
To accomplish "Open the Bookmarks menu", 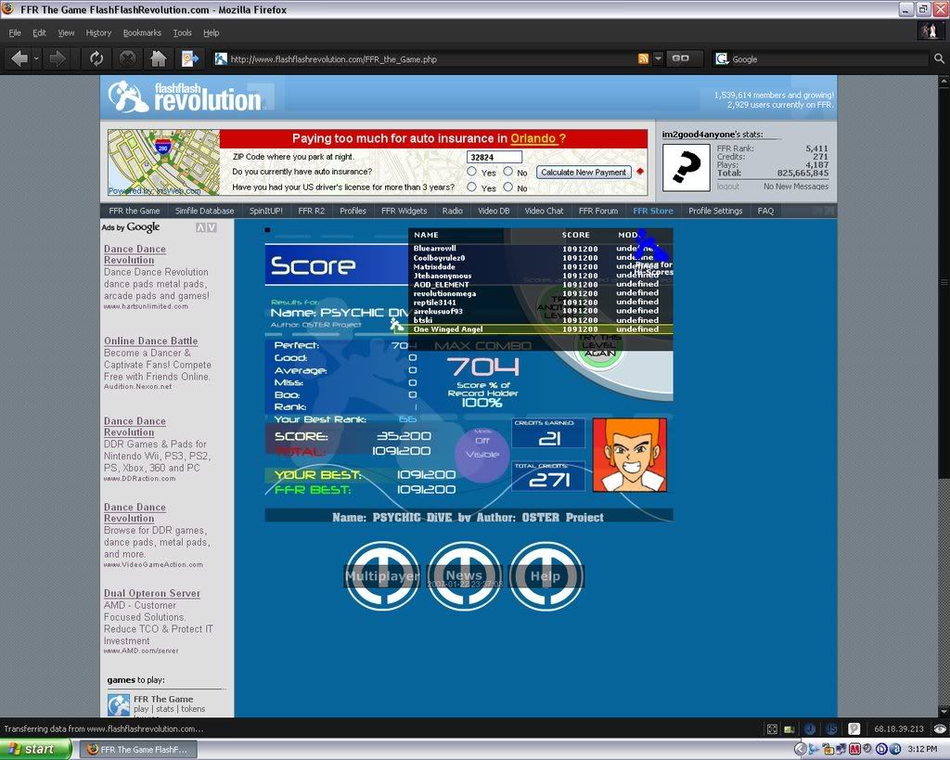I will (141, 32).
